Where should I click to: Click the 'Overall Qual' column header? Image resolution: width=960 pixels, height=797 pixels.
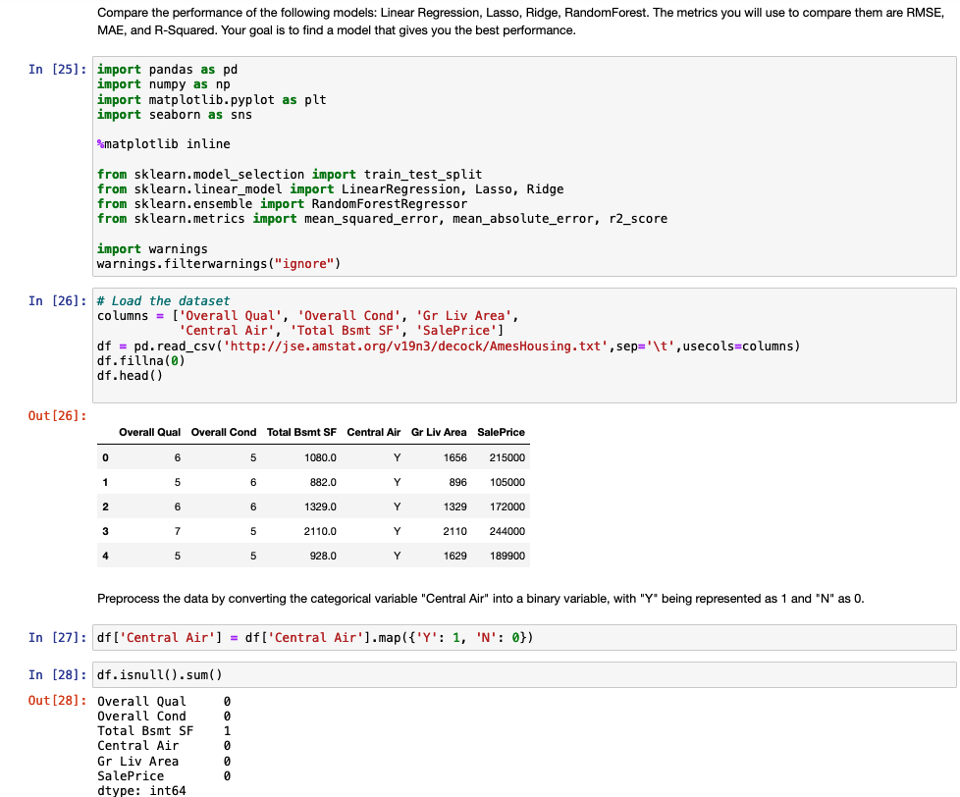pyautogui.click(x=149, y=432)
